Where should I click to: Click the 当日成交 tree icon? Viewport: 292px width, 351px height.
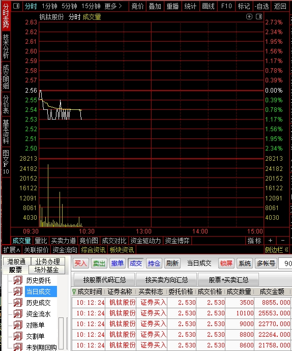click(18, 291)
